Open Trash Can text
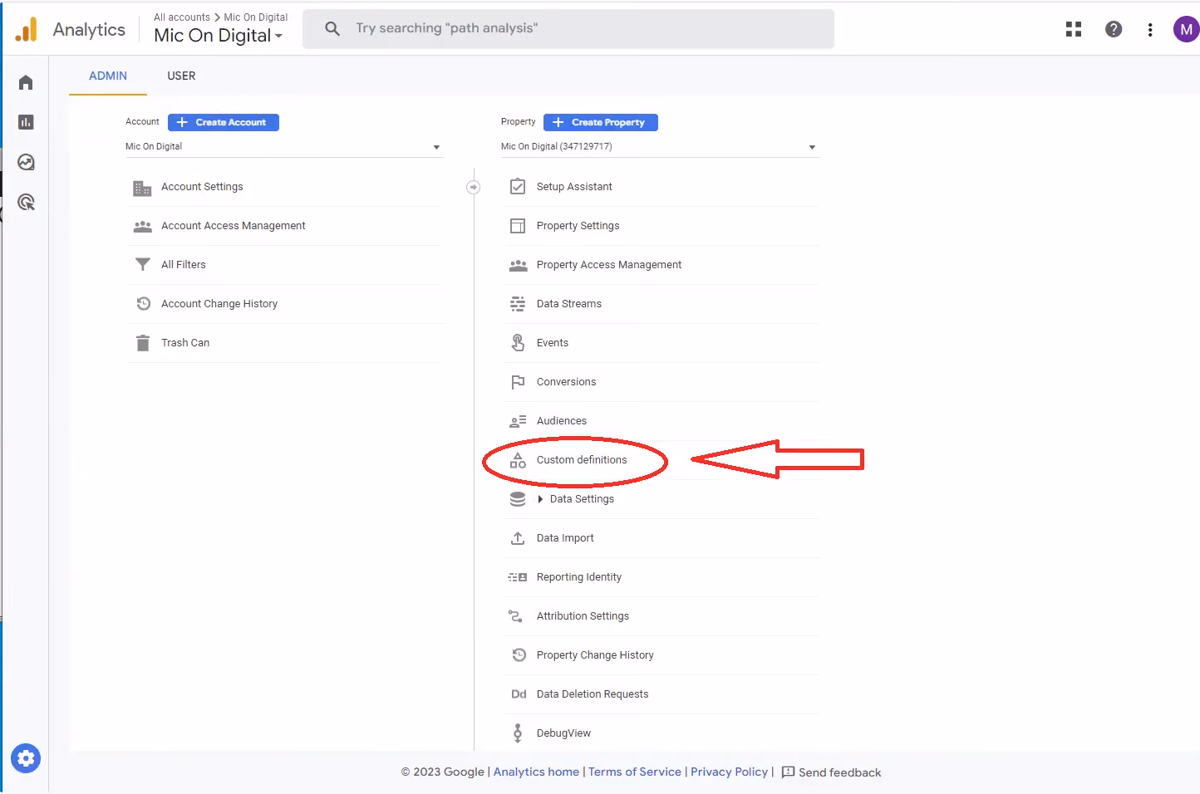The width and height of the screenshot is (1200, 794). 185,343
